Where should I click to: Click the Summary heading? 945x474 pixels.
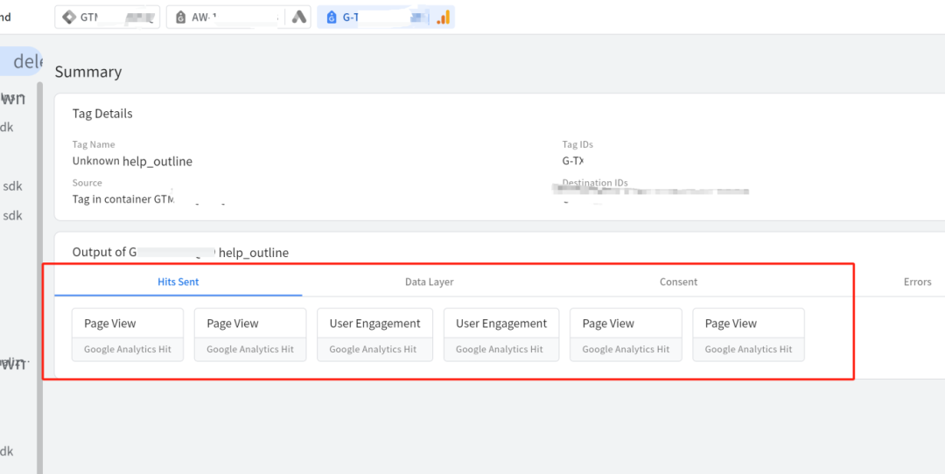(88, 73)
